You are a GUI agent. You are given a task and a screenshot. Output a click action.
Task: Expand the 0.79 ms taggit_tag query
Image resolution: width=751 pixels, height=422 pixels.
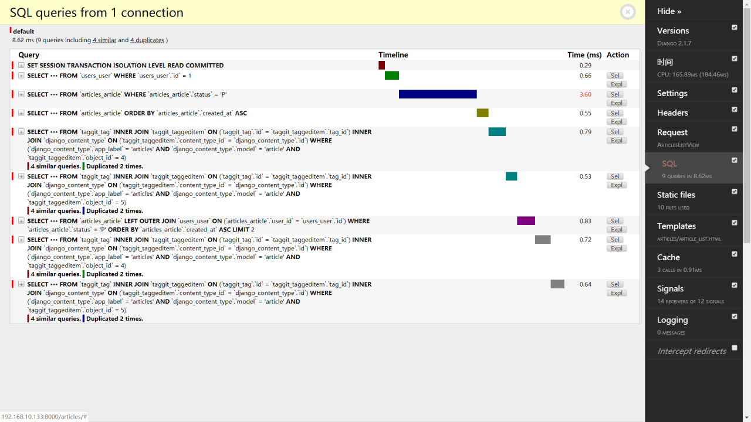pyautogui.click(x=21, y=132)
